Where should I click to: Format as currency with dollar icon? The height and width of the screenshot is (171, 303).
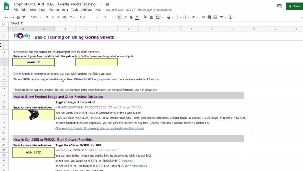pos(47,17)
